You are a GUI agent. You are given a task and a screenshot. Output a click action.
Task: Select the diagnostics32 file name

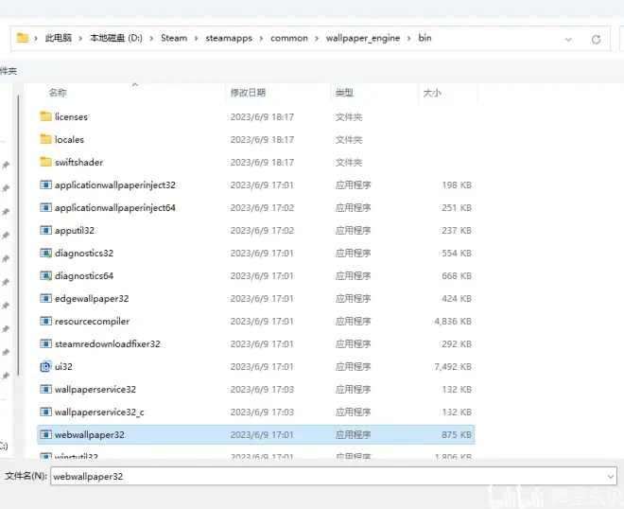click(x=84, y=253)
